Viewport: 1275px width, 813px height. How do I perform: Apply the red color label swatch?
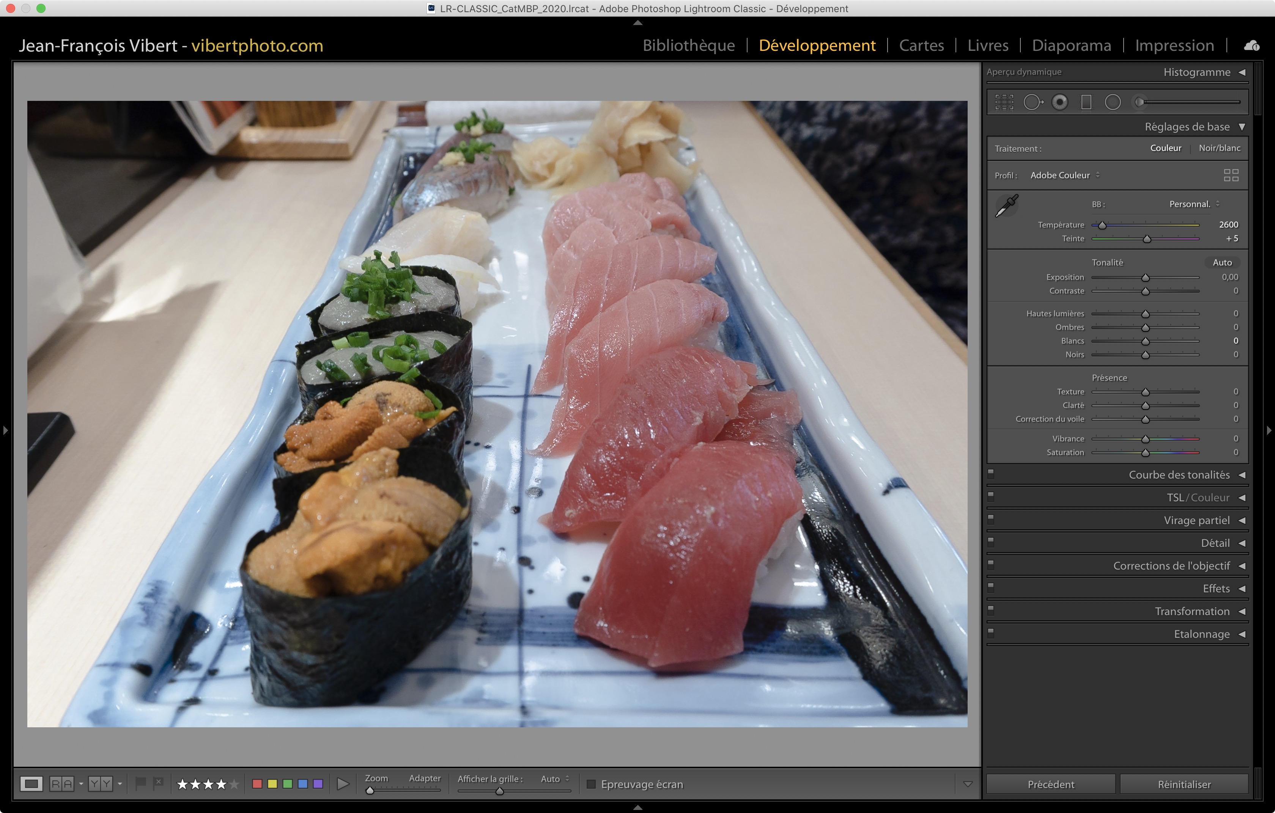(x=257, y=784)
